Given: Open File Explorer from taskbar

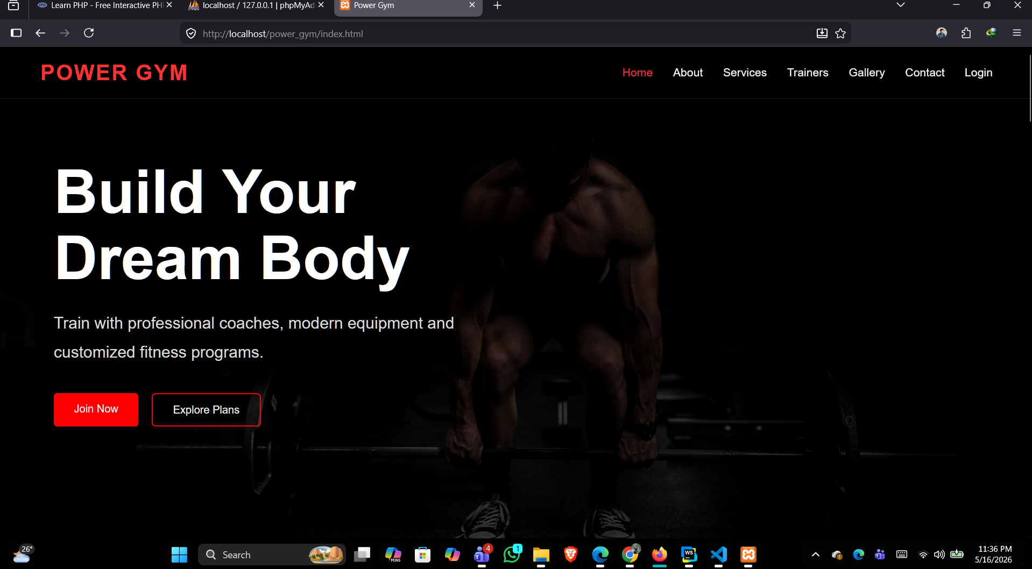Looking at the screenshot, I should pyautogui.click(x=541, y=554).
